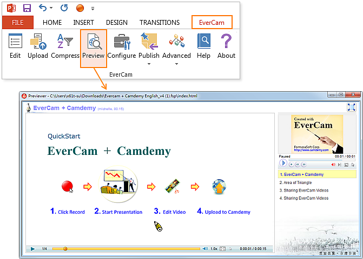
Task: Mute the side player with the red speaker icon
Action: click(333, 165)
